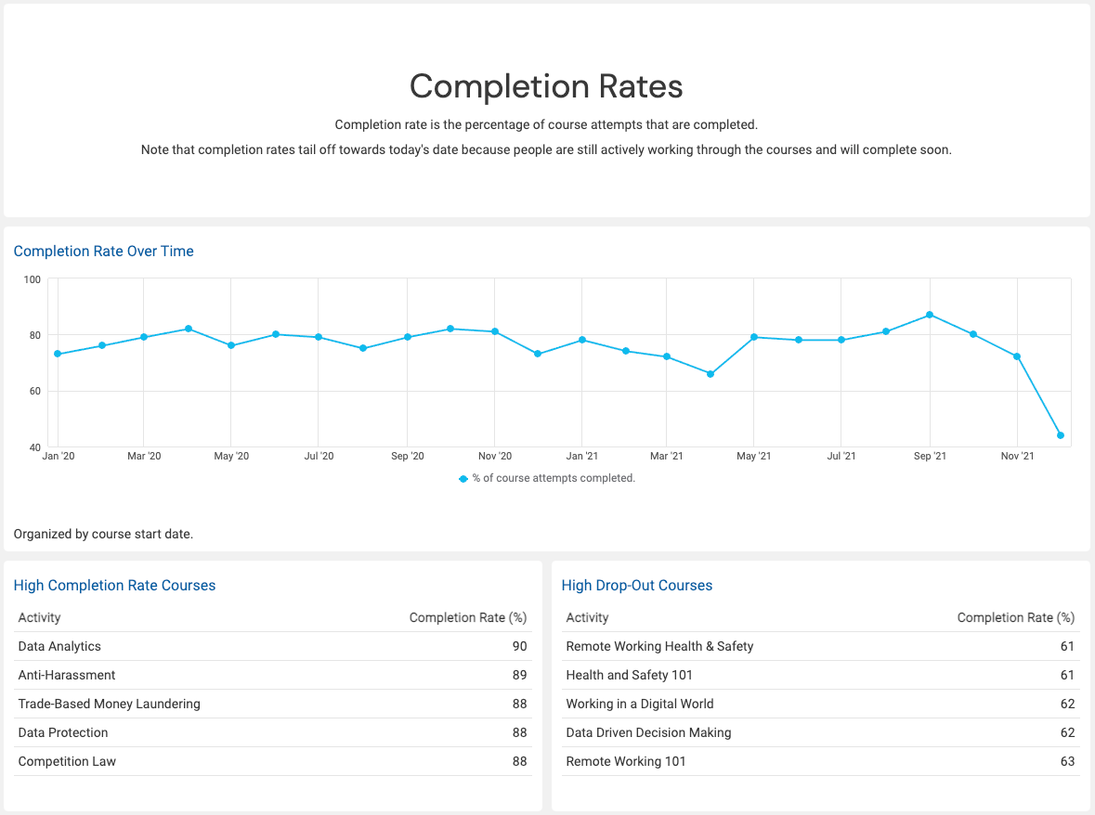Click Health and Safety 101 row
1095x815 pixels.
820,675
